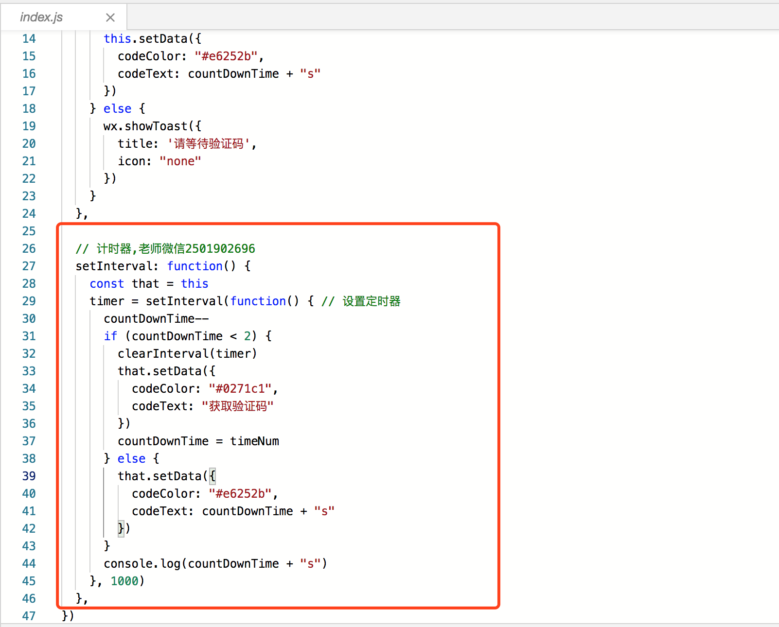The image size is (779, 627).
Task: Click line number 39 in the gutter
Action: click(x=29, y=476)
